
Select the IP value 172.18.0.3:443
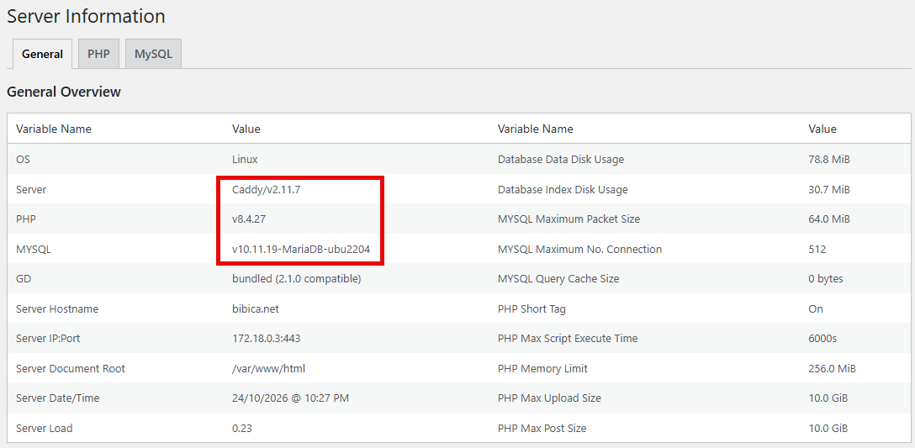pyautogui.click(x=266, y=339)
